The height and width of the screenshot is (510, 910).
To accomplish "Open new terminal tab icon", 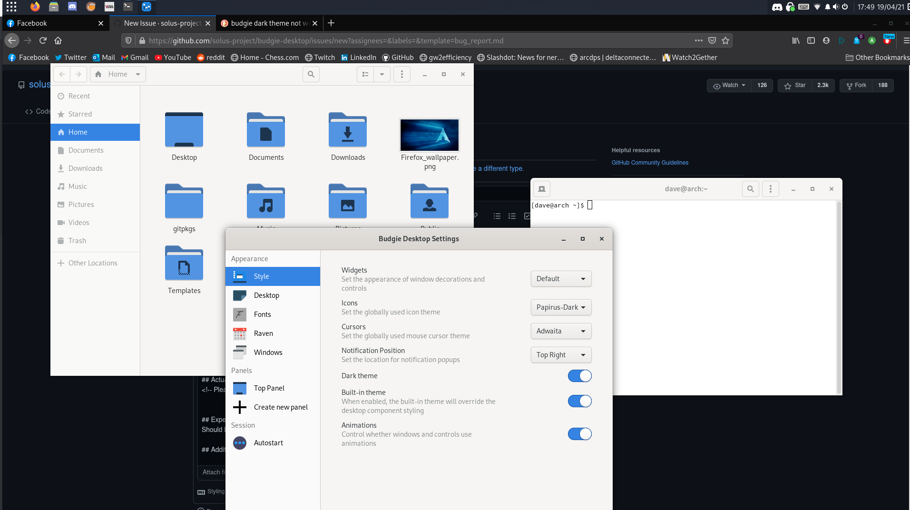I will 542,189.
